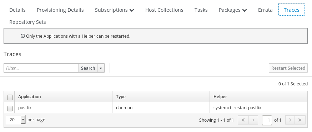This screenshot has height=132, width=312.
Task: Open the Search options dropdown arrow
Action: coord(101,68)
